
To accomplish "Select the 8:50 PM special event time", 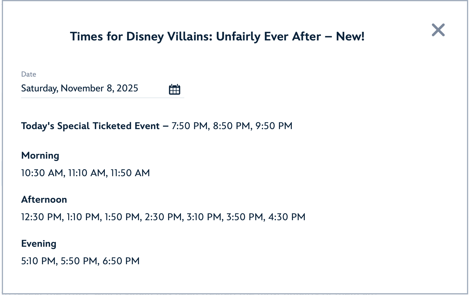I will click(232, 126).
